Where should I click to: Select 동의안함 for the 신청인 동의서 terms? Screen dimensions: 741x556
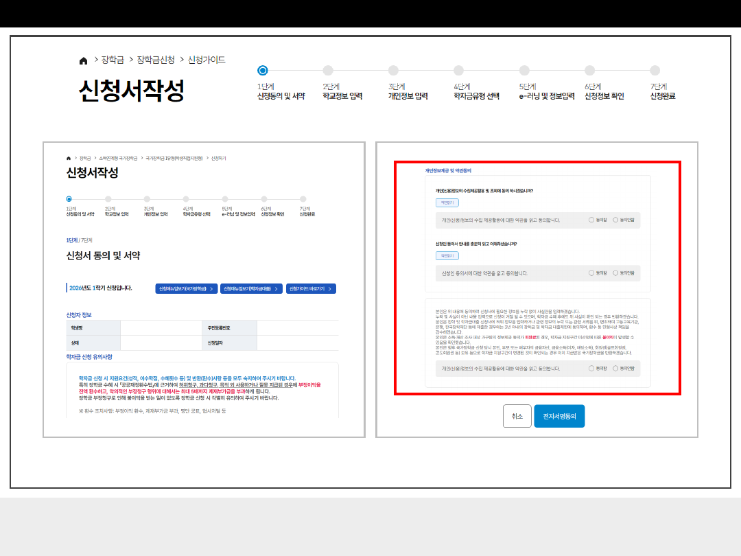click(x=615, y=273)
